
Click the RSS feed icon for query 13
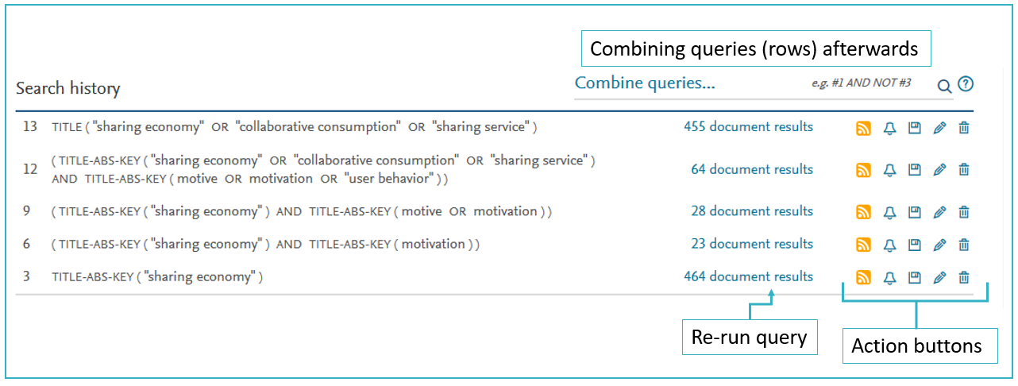864,128
